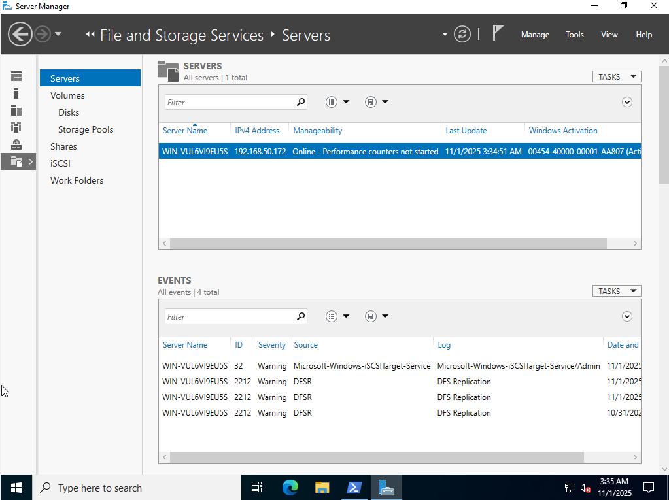Open the Servers saved query dropdown

[377, 102]
